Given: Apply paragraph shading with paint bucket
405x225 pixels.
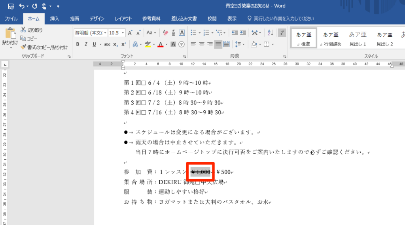Looking at the screenshot, I should tap(254, 44).
